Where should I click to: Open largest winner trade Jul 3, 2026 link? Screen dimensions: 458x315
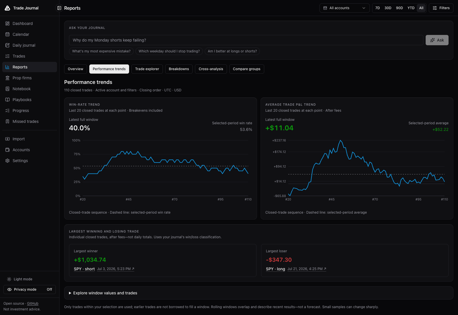116,269
